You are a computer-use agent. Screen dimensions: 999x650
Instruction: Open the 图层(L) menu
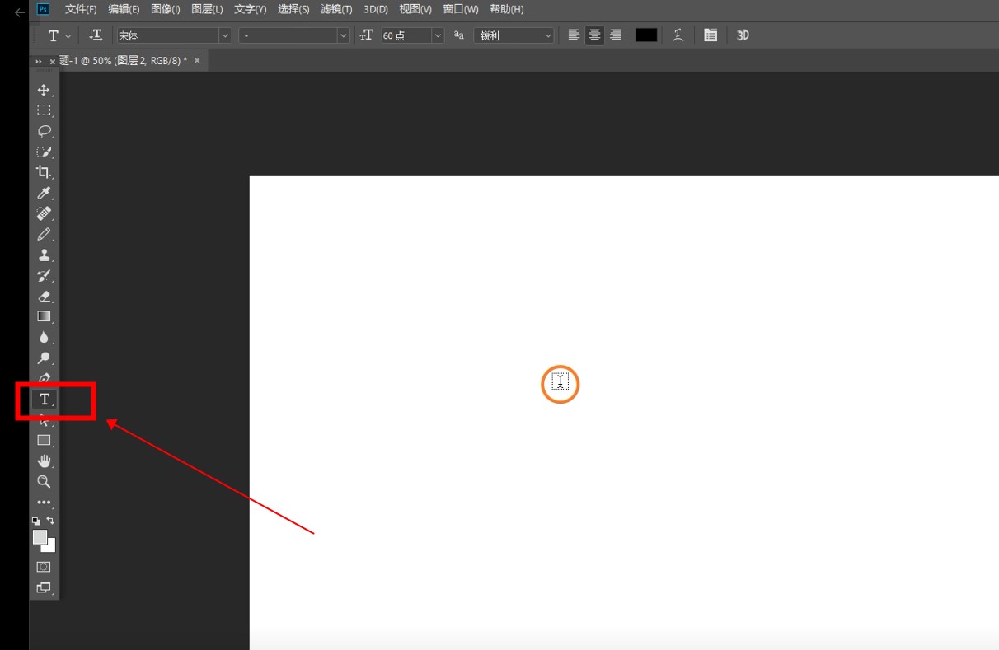[207, 9]
